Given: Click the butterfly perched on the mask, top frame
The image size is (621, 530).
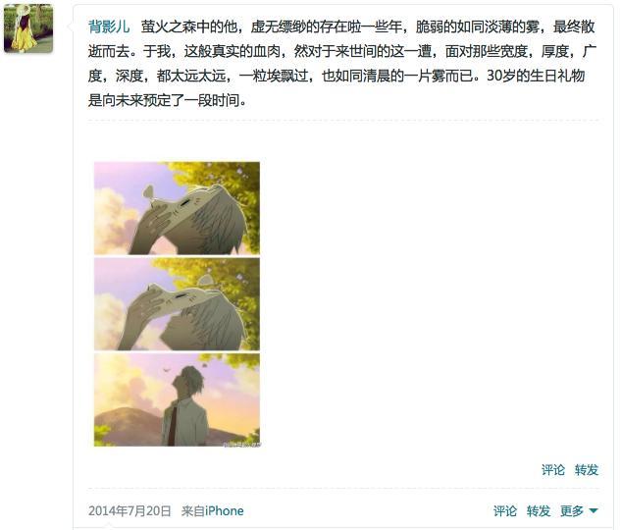Looking at the screenshot, I should click(149, 193).
